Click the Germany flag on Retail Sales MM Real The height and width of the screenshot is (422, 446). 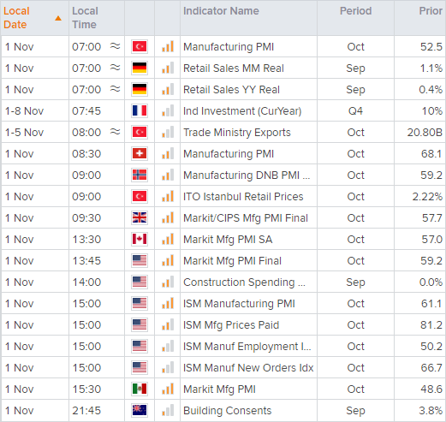140,68
